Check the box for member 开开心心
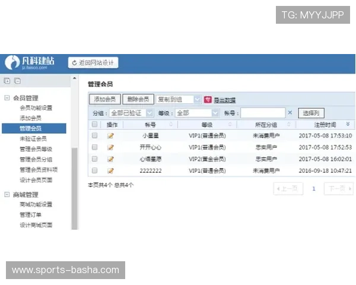 [x=95, y=147]
